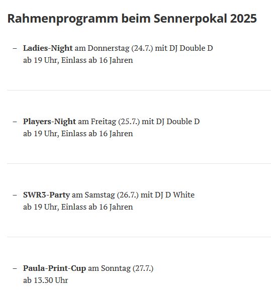Click entry time line under Ladies-Night

point(78,61)
